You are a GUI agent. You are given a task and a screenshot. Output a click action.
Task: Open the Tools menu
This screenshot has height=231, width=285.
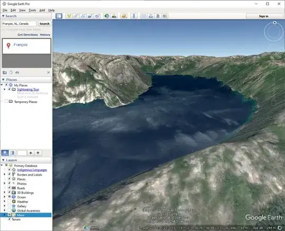click(x=32, y=10)
